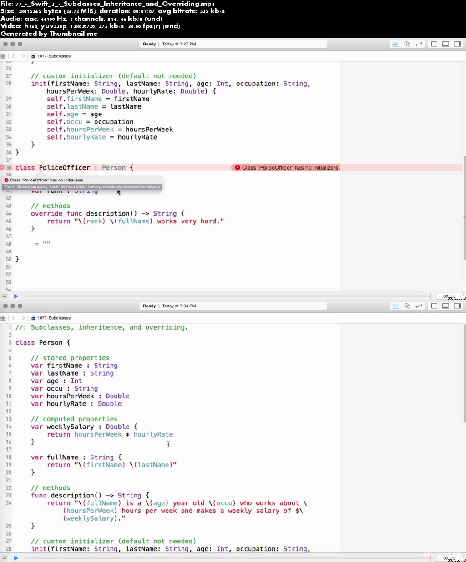Adjust timeline seconds stepper in 7:27 PM window
Screen dimensions: 466x562
(451, 296)
